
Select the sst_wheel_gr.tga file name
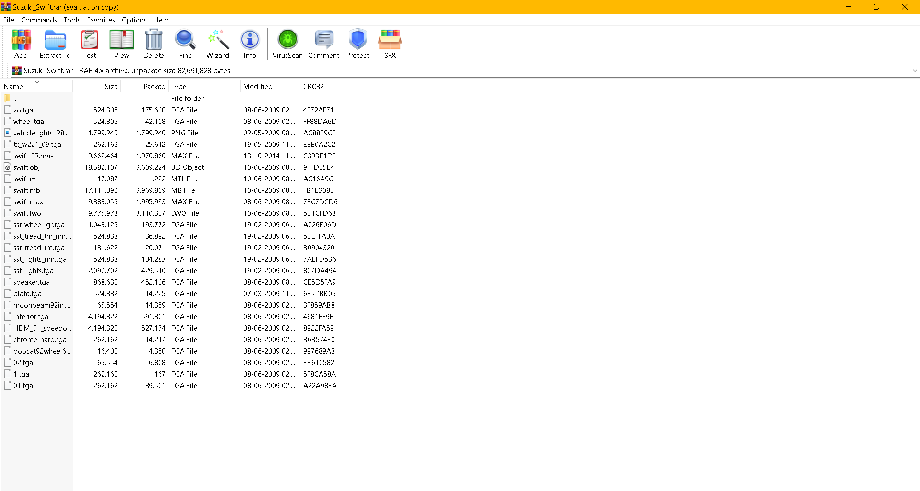pos(39,225)
